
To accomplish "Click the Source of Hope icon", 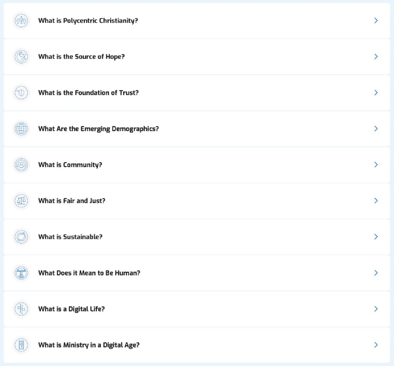I will 21,57.
